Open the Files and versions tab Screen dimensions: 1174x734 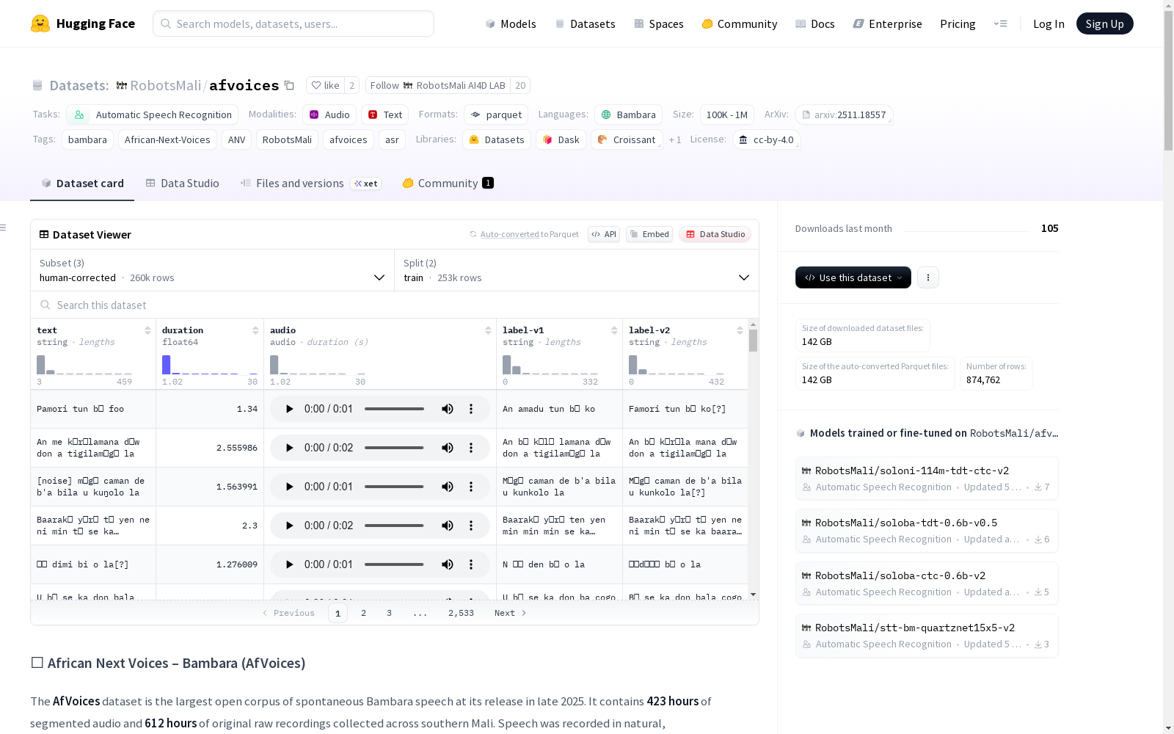310,183
